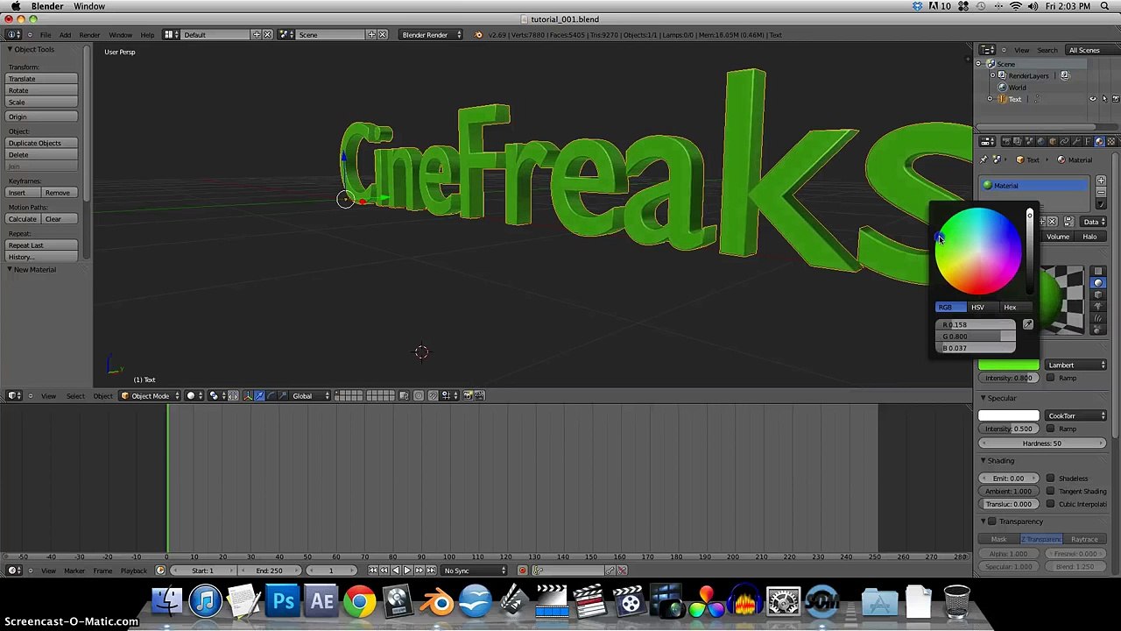The height and width of the screenshot is (631, 1121).
Task: Click the white specular color swatch
Action: (1009, 416)
